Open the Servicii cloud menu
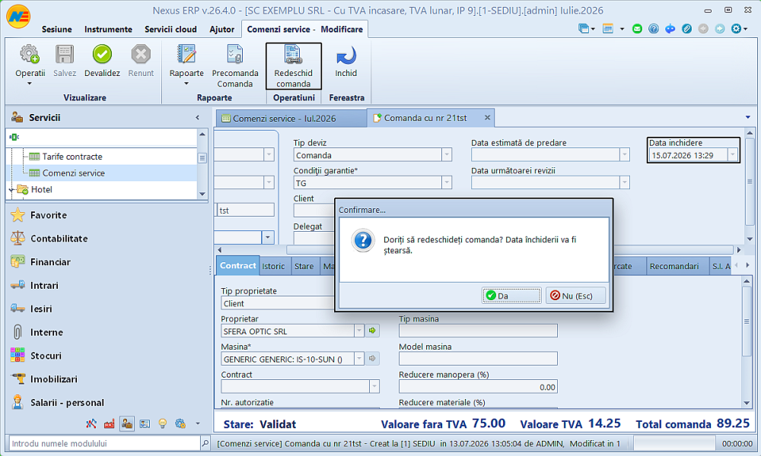This screenshot has height=456, width=761. tap(170, 29)
